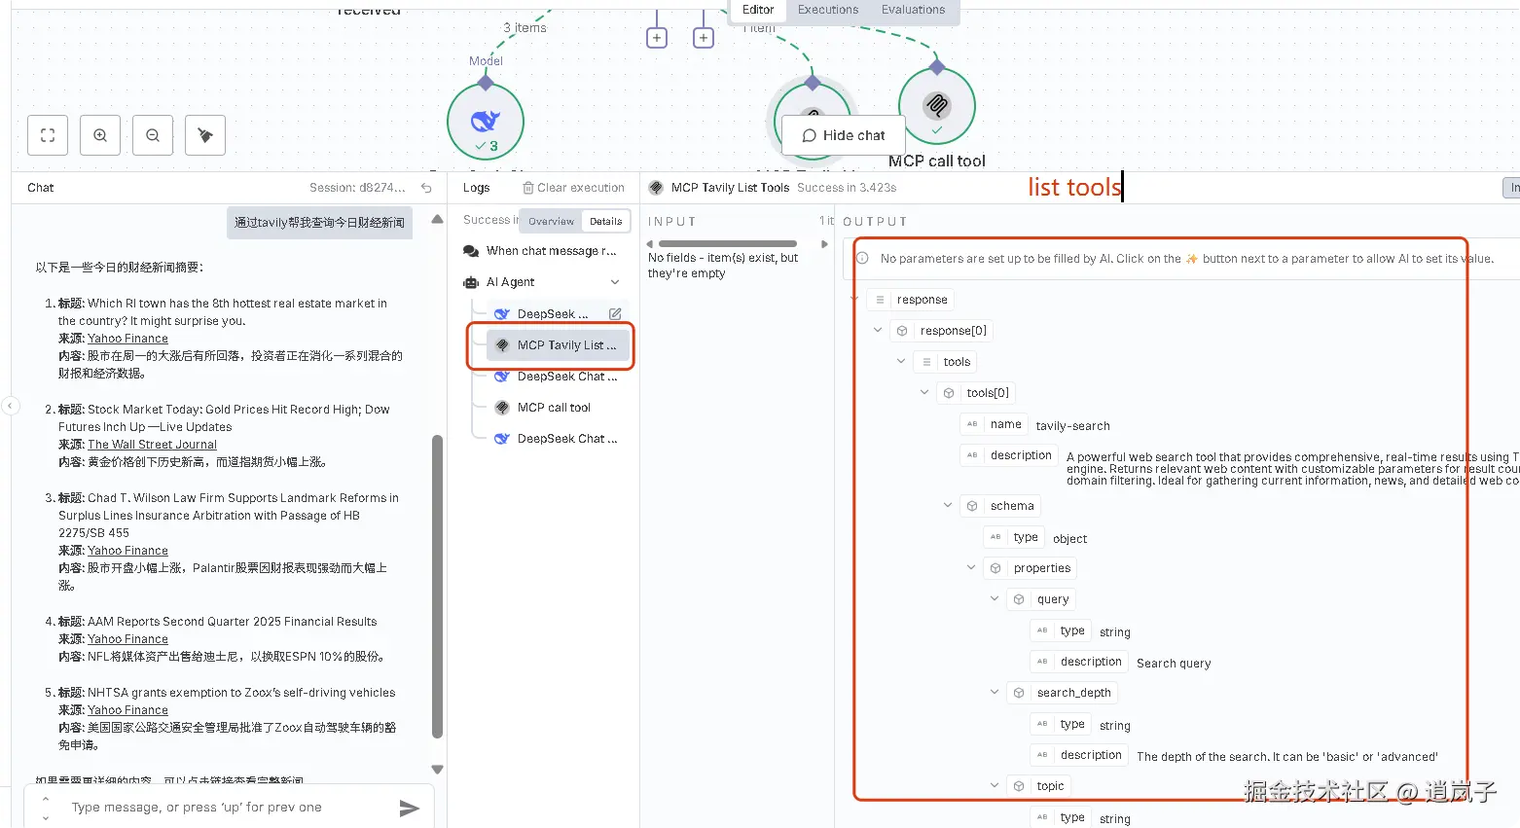This screenshot has height=828, width=1520.
Task: Click the left plus connector on canvas
Action: [x=657, y=38]
